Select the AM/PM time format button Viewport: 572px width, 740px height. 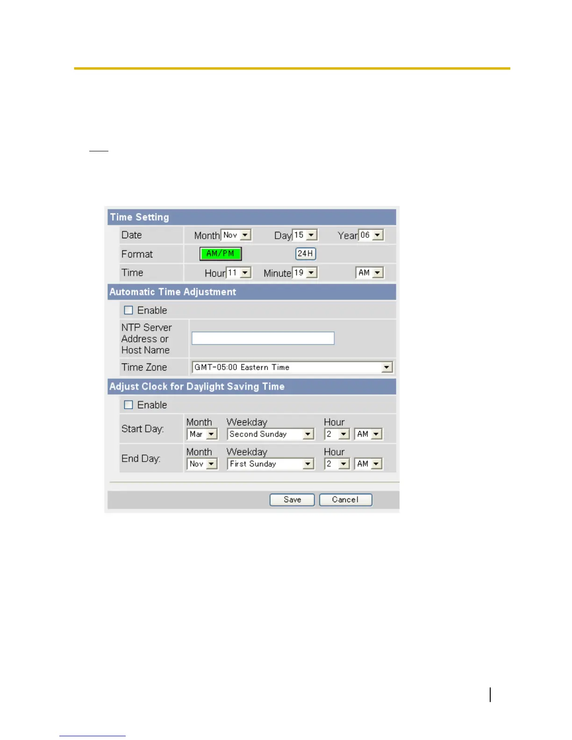click(221, 254)
